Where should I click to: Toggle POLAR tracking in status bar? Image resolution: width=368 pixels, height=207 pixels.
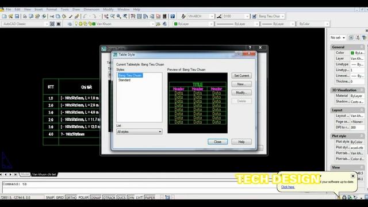pyautogui.click(x=83, y=198)
